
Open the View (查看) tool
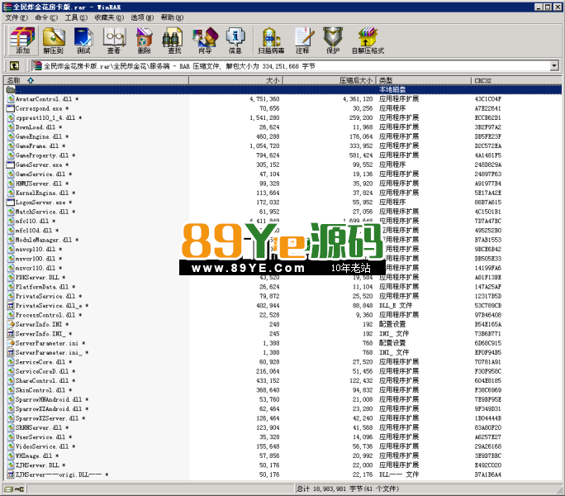pyautogui.click(x=114, y=41)
